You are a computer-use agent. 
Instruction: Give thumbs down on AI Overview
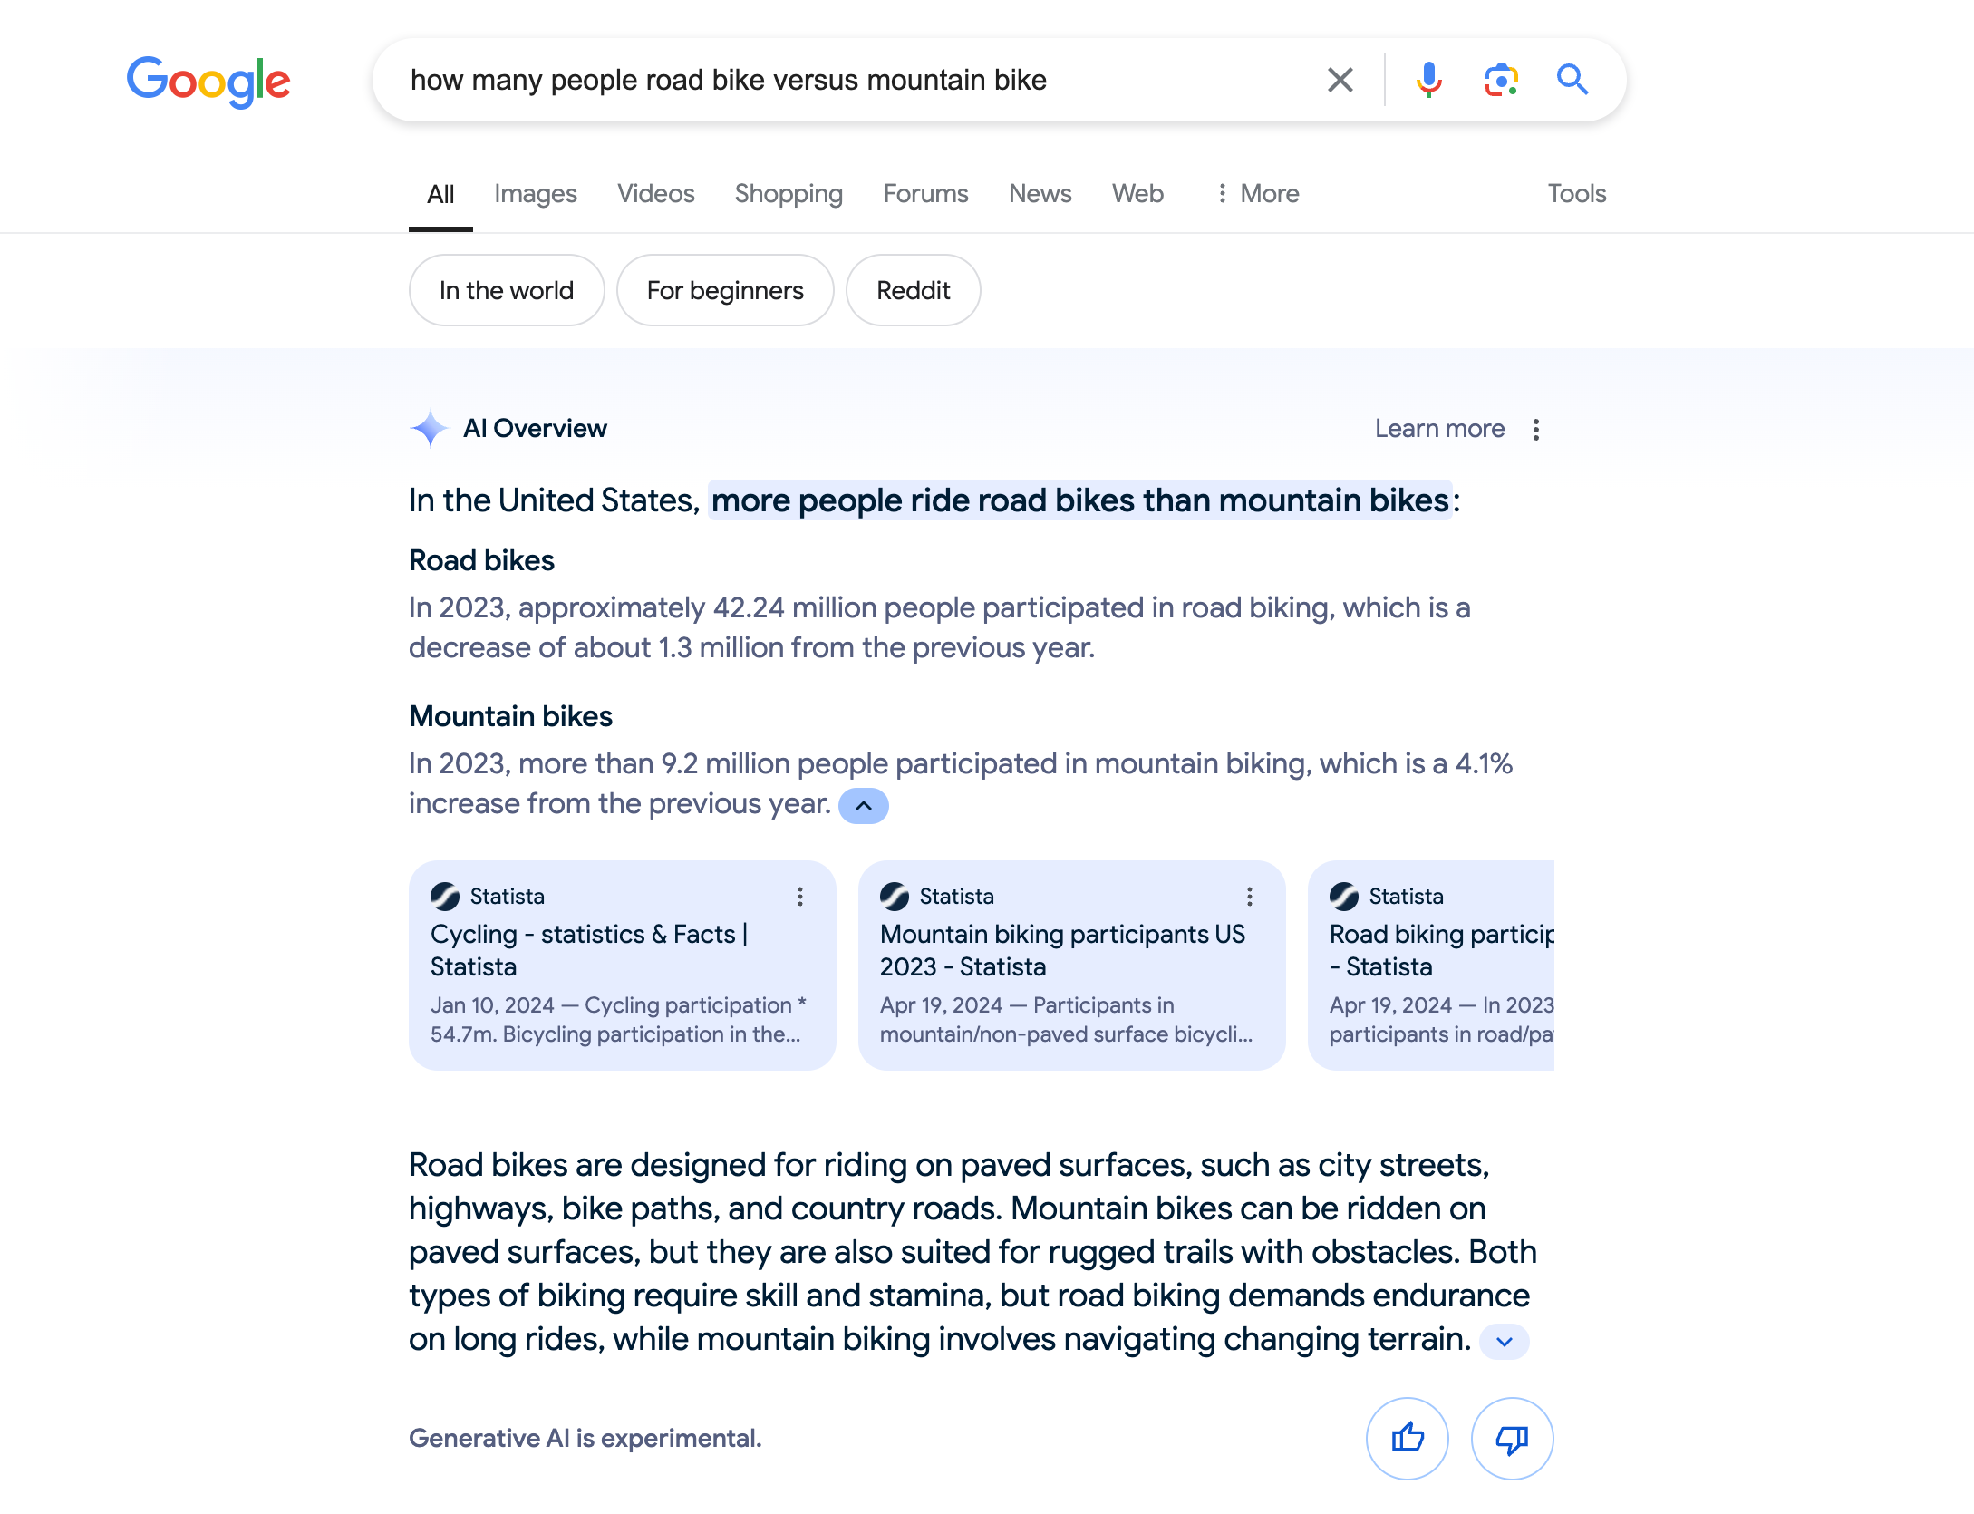(x=1512, y=1438)
